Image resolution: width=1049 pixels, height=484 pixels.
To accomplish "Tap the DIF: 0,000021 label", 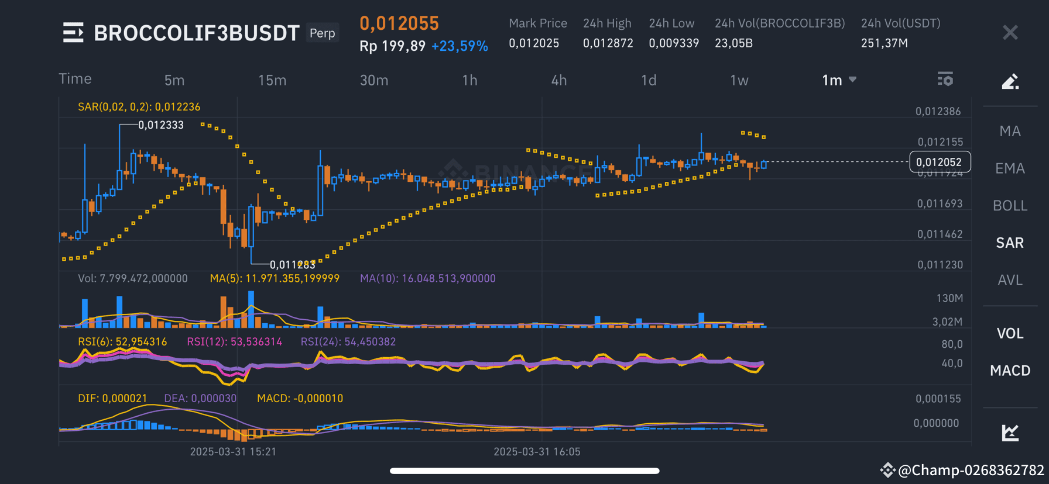I will coord(112,399).
